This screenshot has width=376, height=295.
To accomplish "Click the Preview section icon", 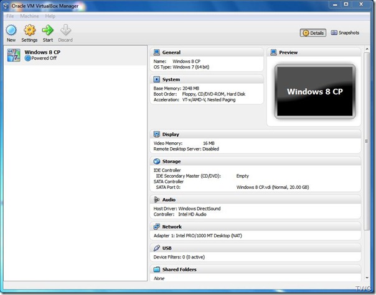I will (x=273, y=52).
